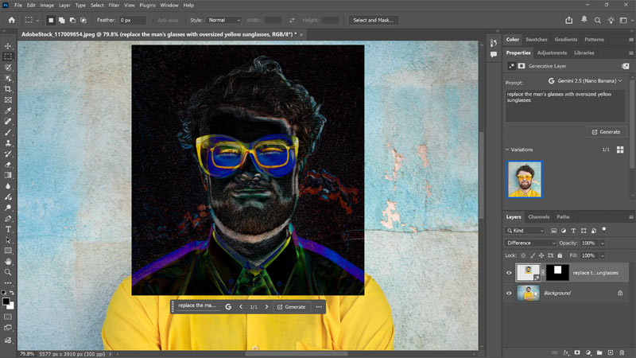The height and width of the screenshot is (358, 636).
Task: Toggle Lock transparent pixels
Action: (x=523, y=255)
